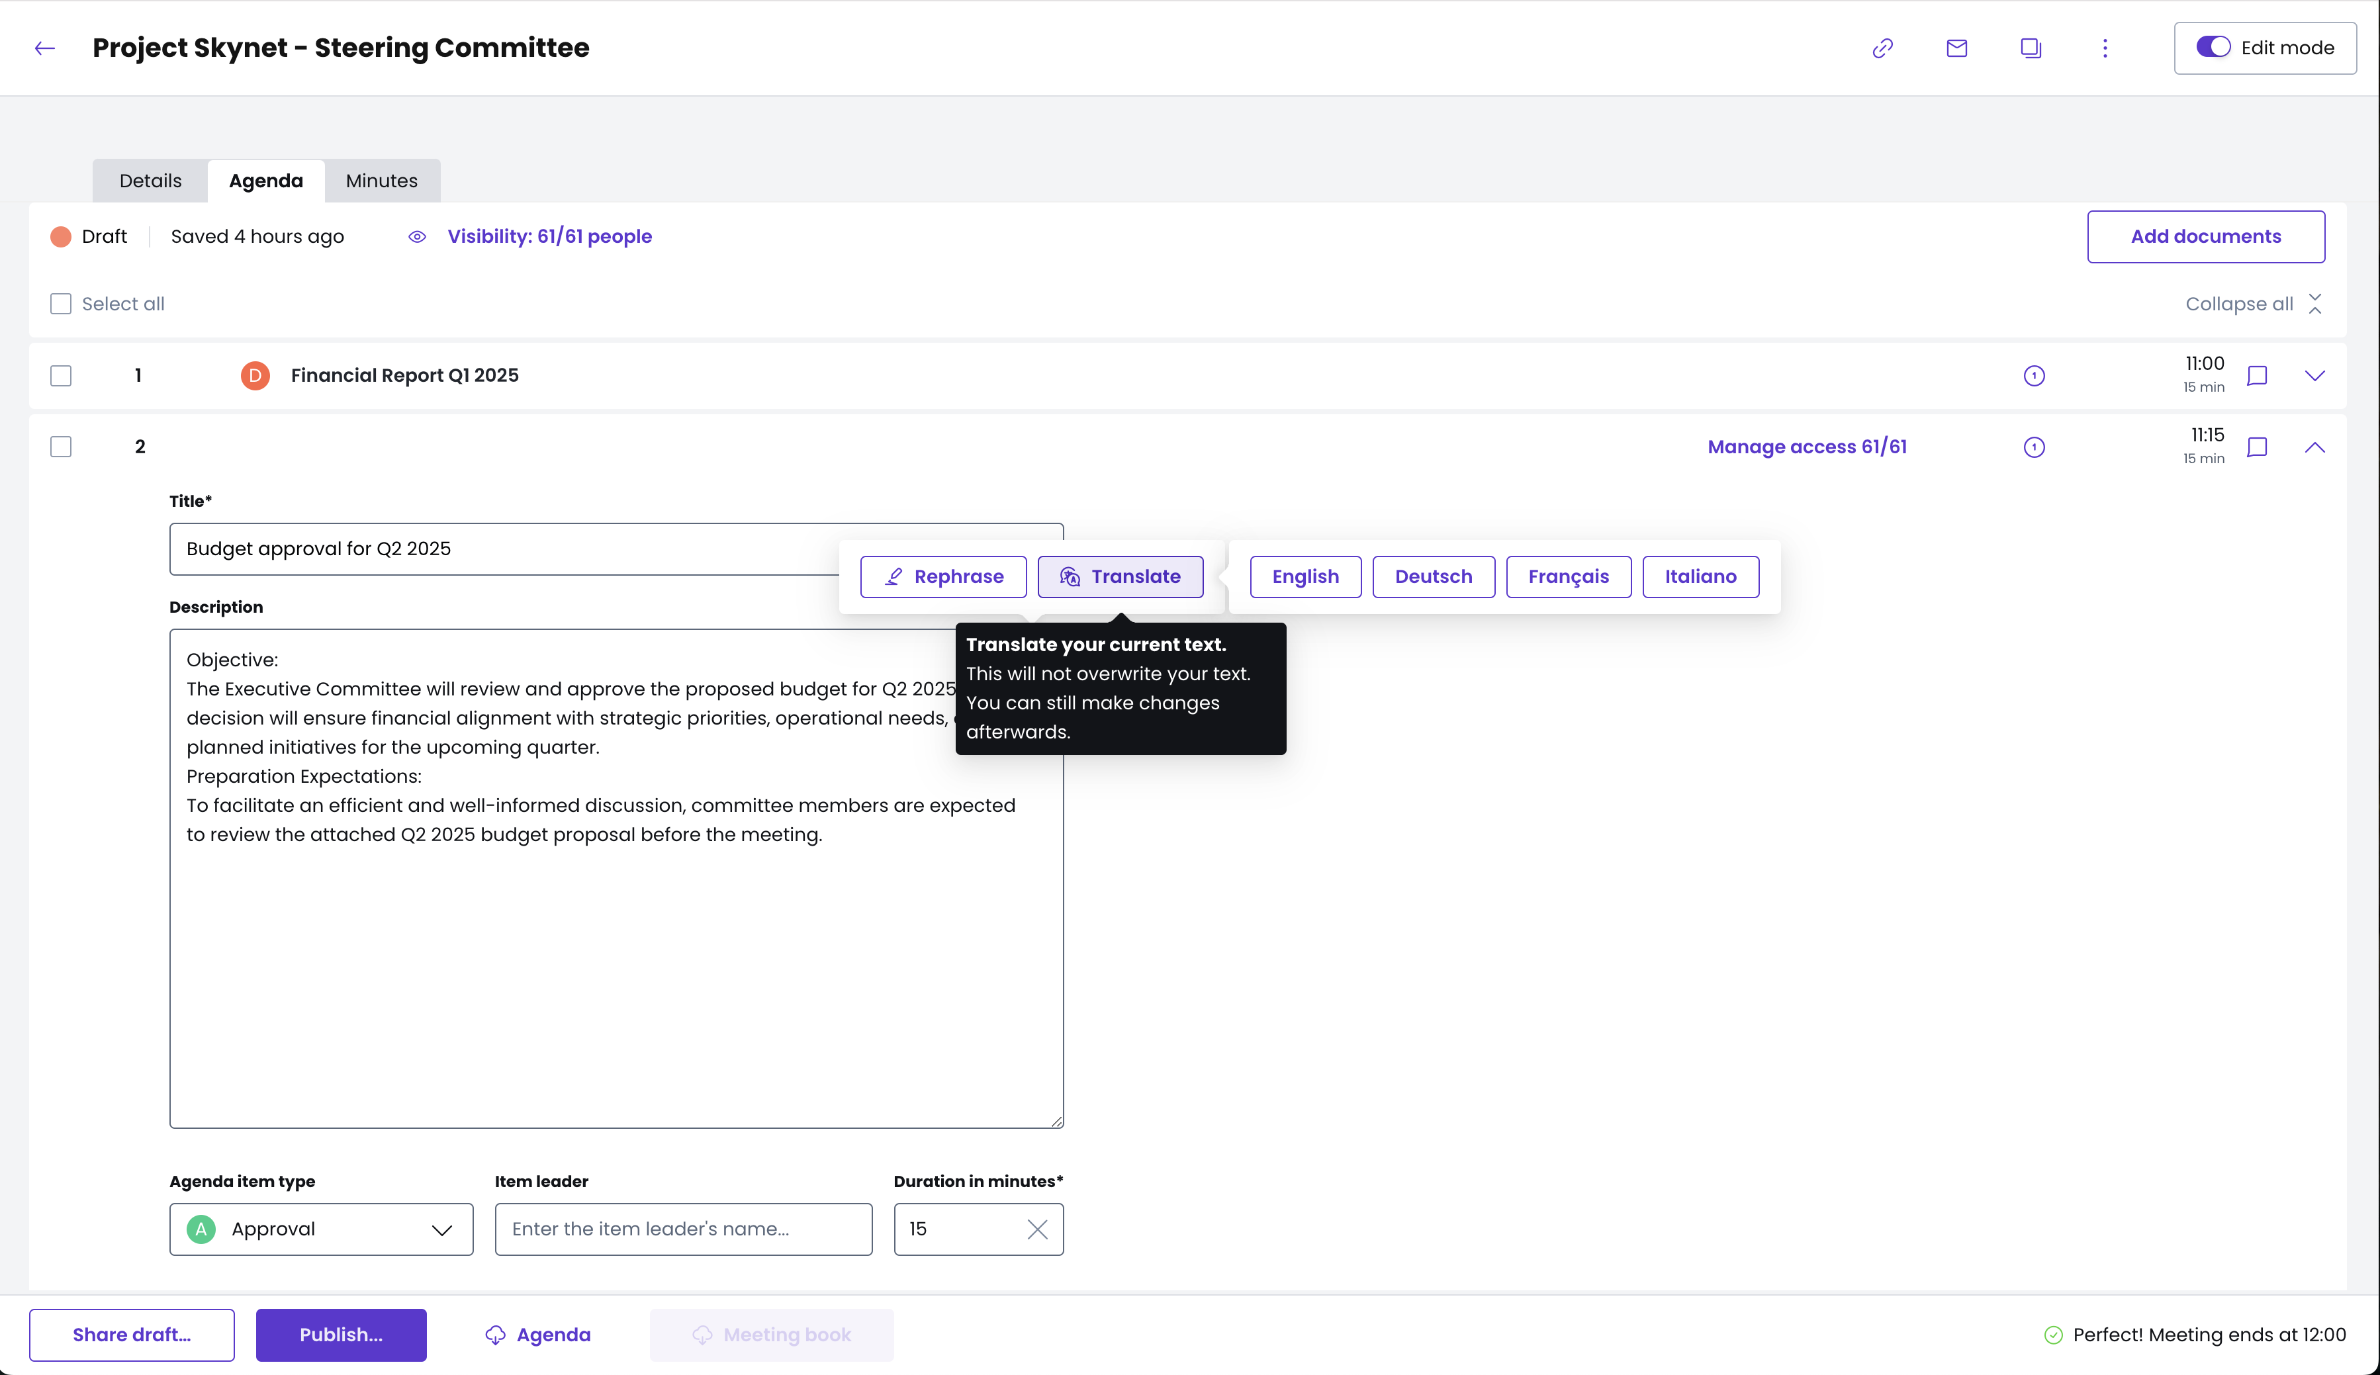Open the Details tab
The width and height of the screenshot is (2380, 1375).
click(150, 181)
